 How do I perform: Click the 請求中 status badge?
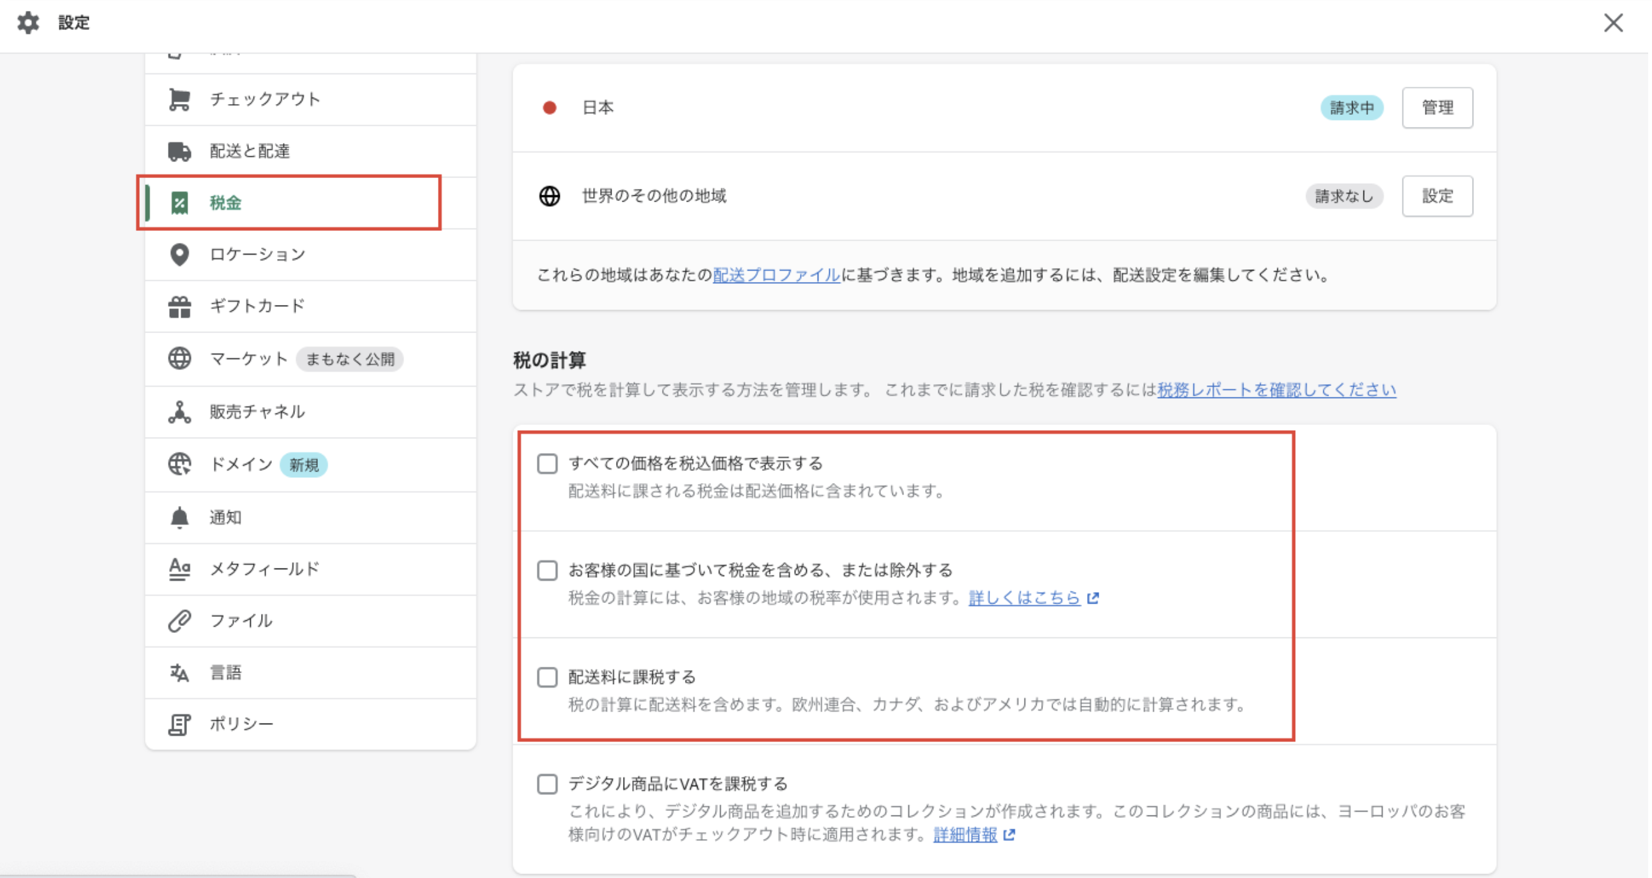[1351, 108]
